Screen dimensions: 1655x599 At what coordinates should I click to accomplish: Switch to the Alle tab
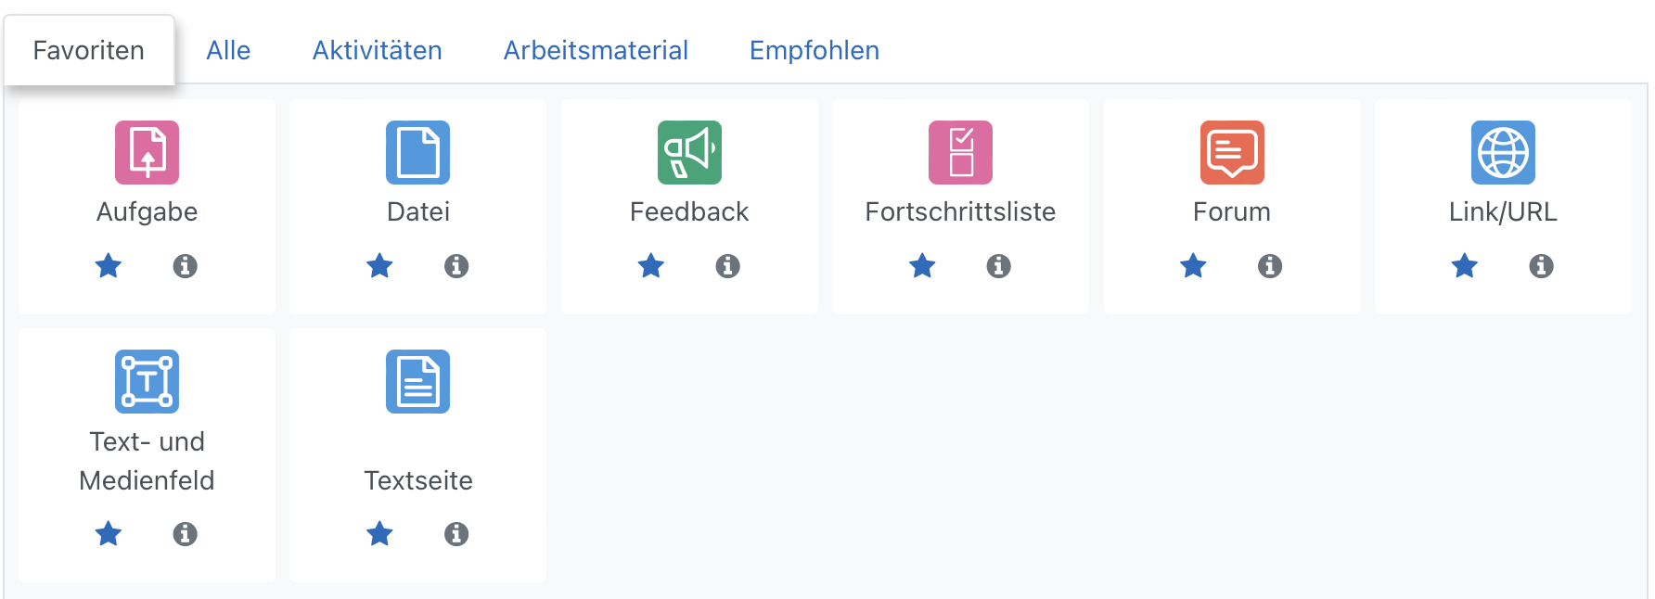(228, 50)
